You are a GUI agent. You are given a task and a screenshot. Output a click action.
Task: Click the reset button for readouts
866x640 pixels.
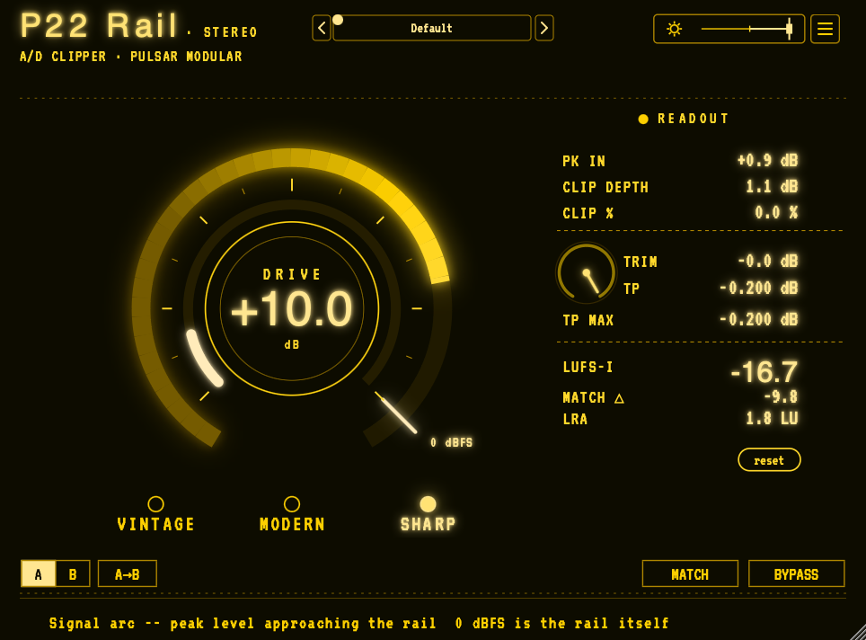tap(769, 460)
